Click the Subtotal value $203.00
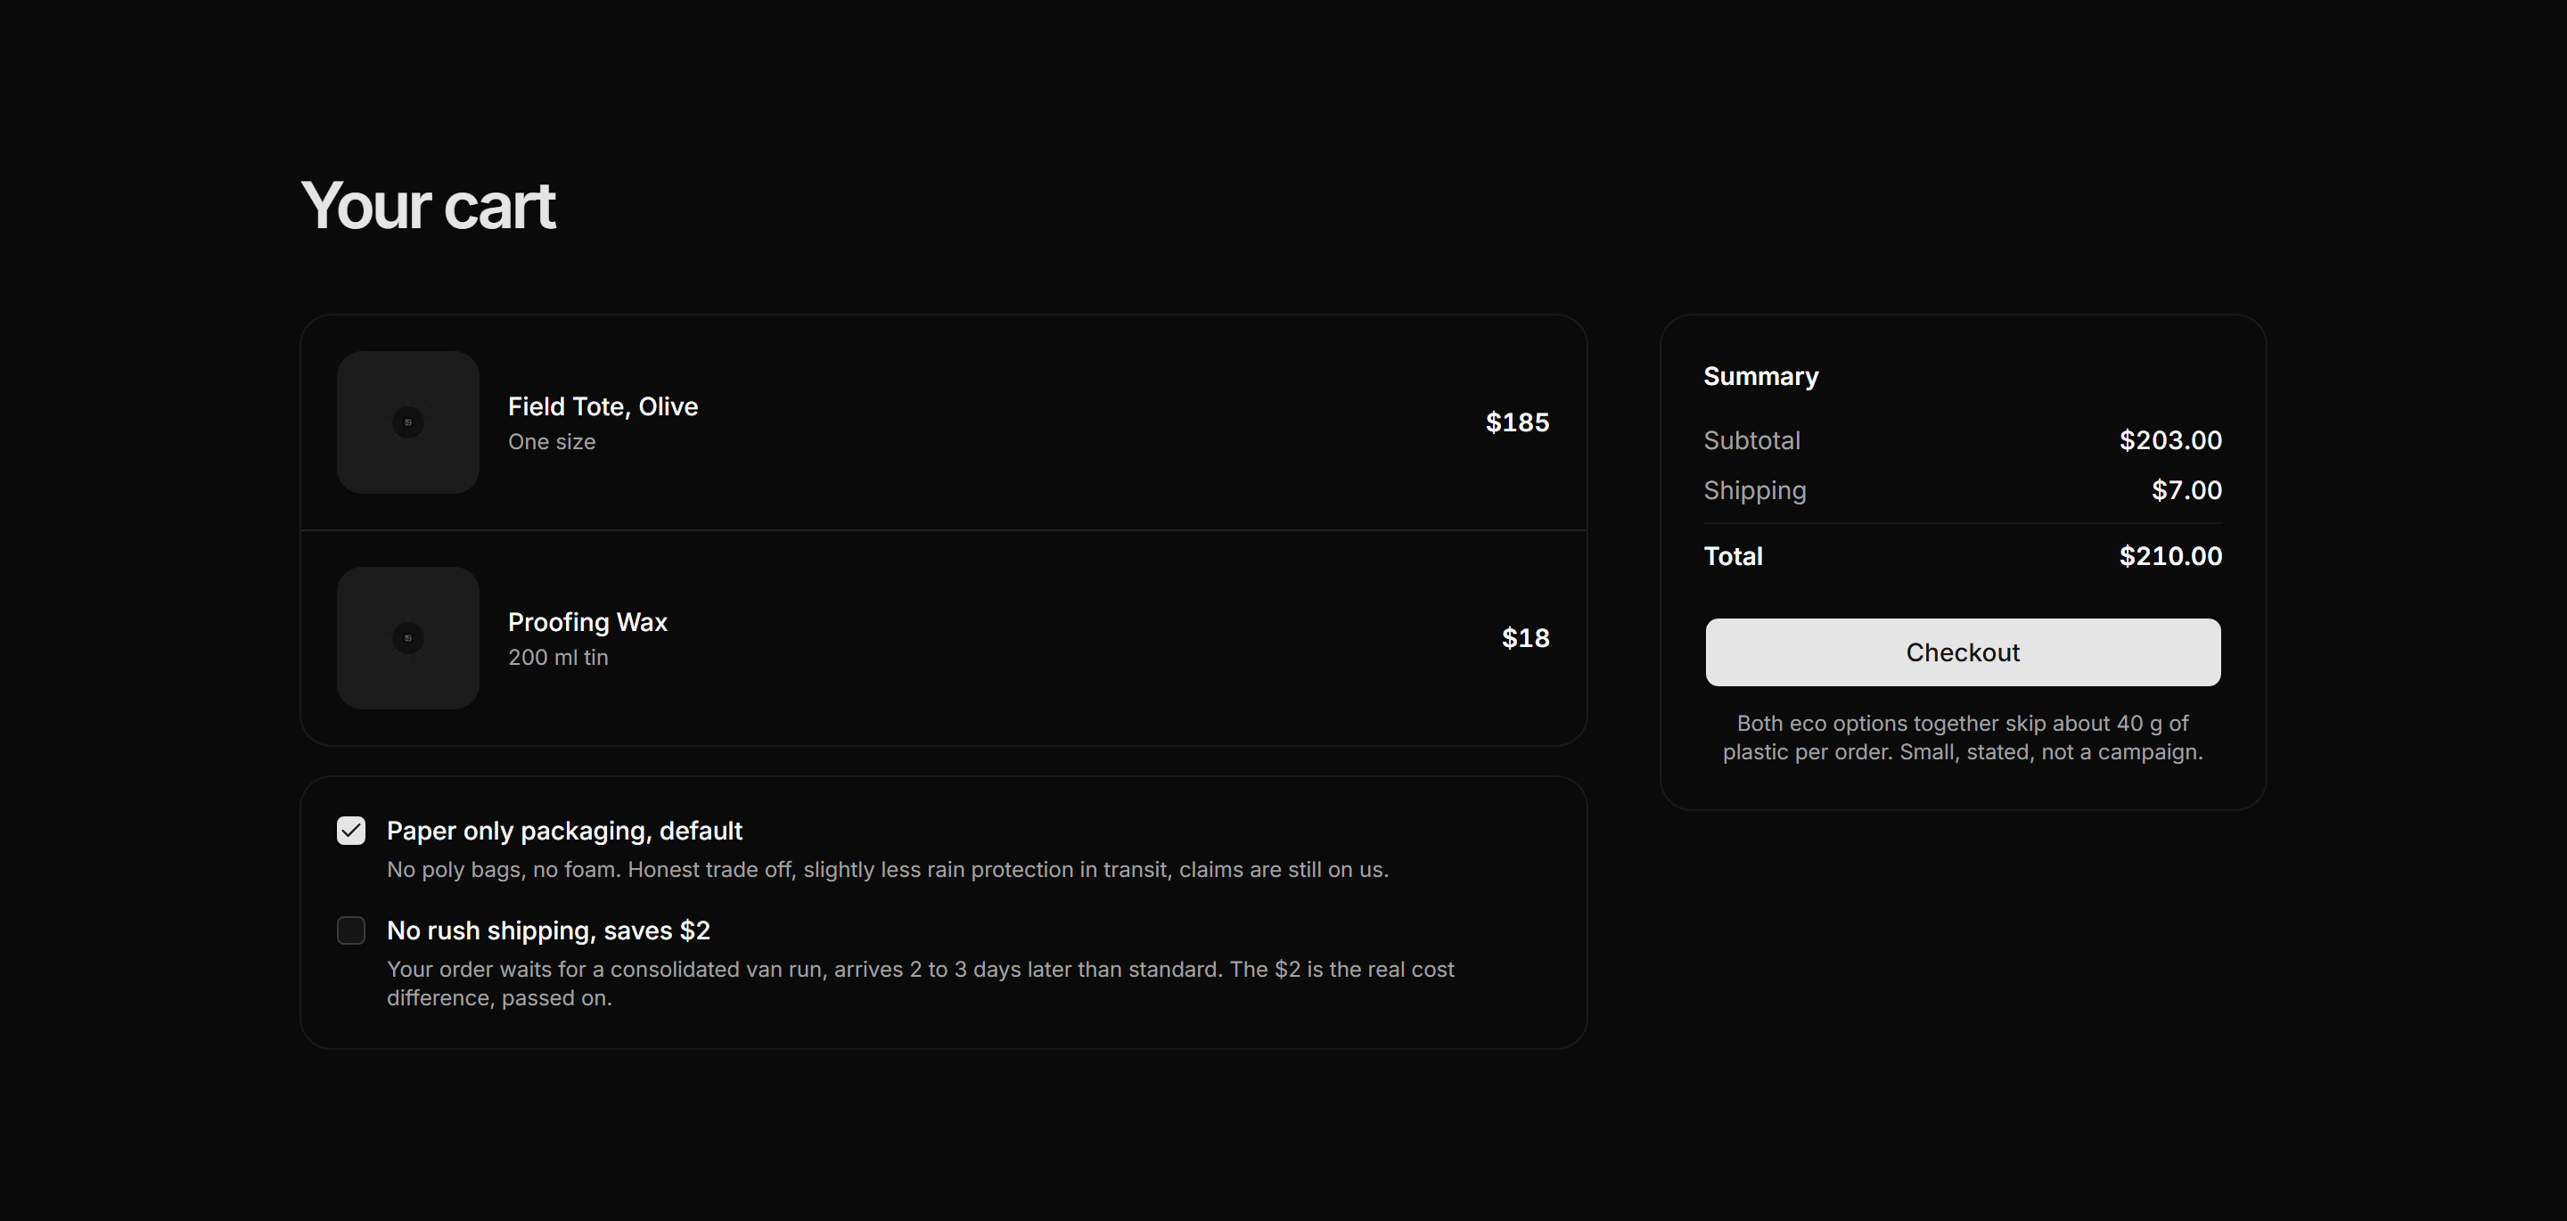The height and width of the screenshot is (1221, 2567). click(2170, 439)
